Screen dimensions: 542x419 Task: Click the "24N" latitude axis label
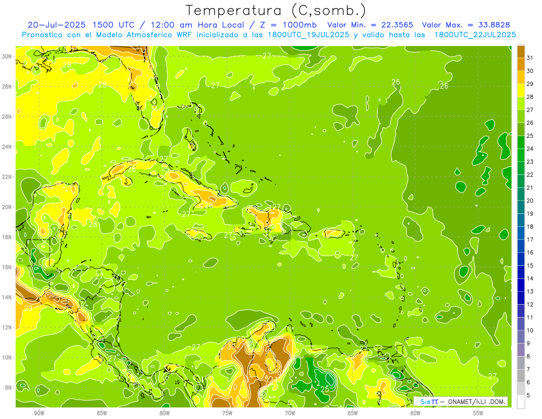point(7,147)
